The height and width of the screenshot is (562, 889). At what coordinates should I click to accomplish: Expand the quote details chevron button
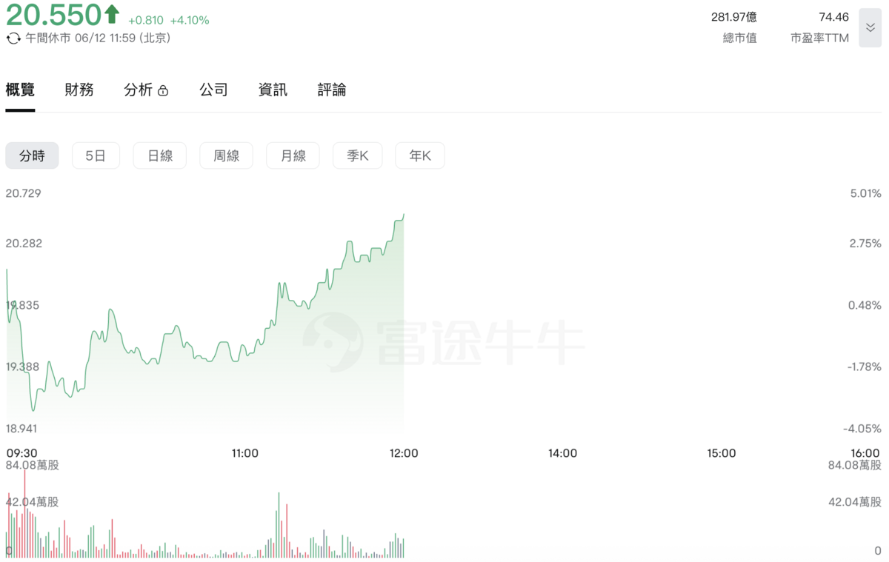pos(870,28)
